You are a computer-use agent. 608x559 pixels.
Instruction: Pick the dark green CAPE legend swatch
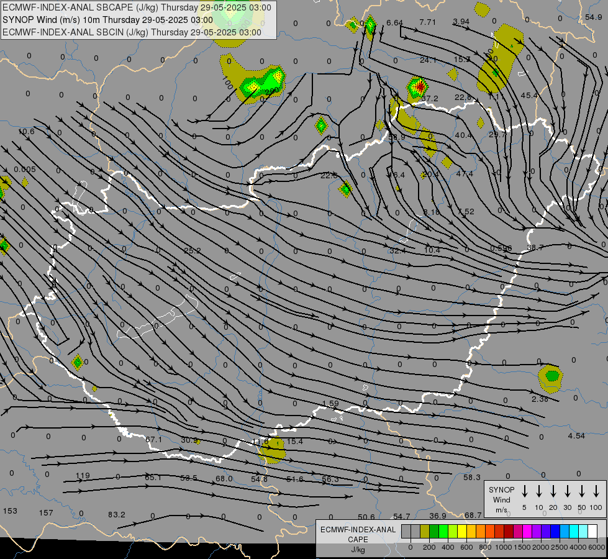coord(434,532)
